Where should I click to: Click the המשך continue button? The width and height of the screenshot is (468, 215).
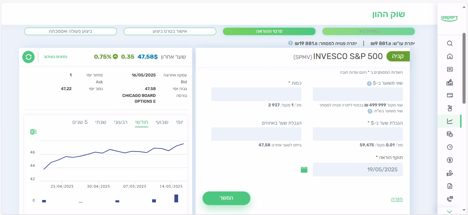click(226, 198)
